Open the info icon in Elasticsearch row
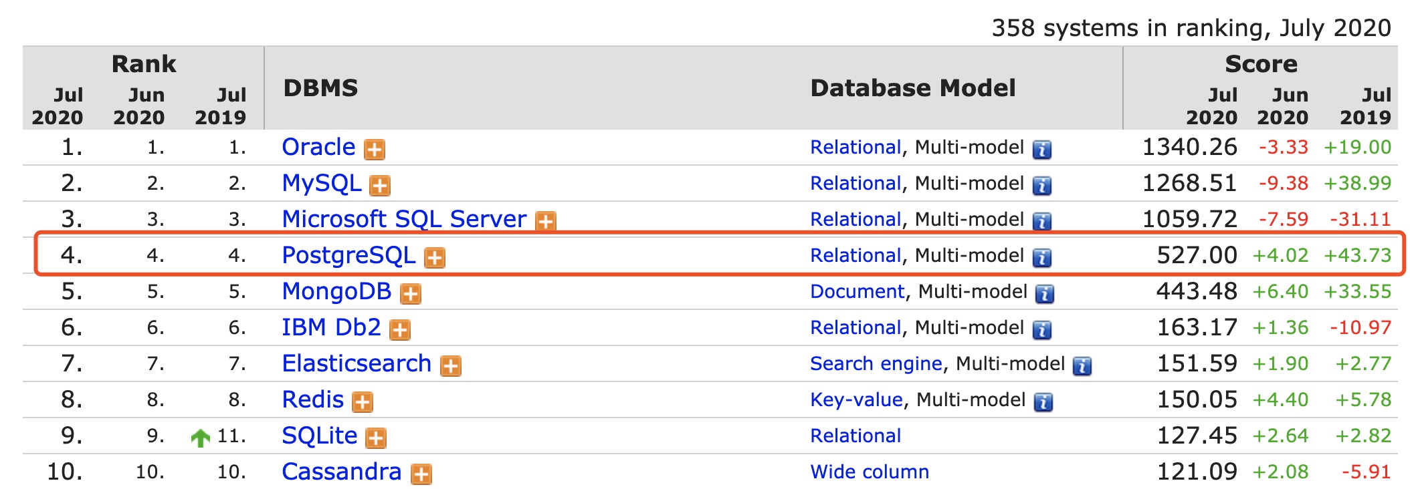The height and width of the screenshot is (489, 1410). click(x=1082, y=366)
